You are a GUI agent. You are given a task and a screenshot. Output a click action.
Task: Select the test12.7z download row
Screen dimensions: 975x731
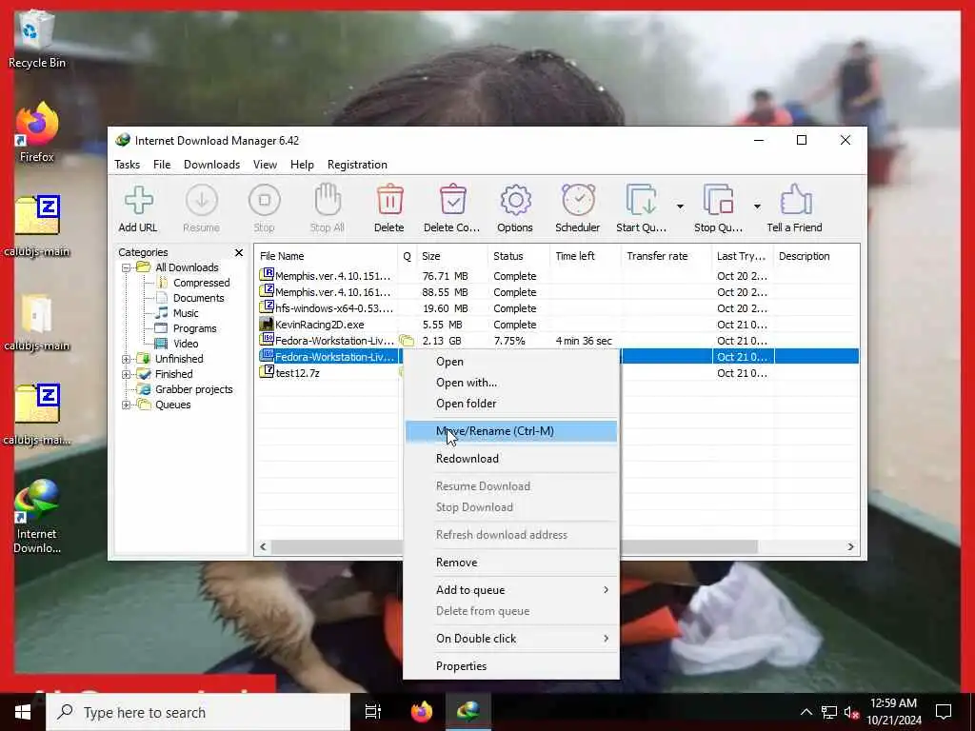pyautogui.click(x=557, y=373)
